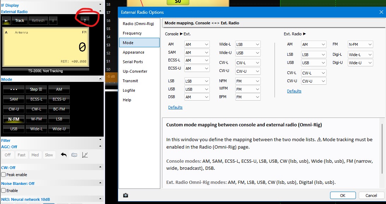Click the AGC settings icon beside undo arrow
The width and height of the screenshot is (386, 204).
[74, 155]
